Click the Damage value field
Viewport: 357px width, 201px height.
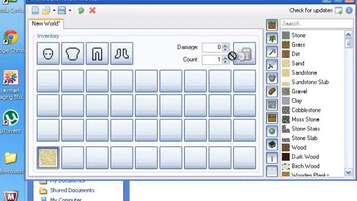(x=212, y=47)
